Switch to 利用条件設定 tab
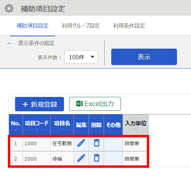The height and width of the screenshot is (176, 191). (129, 26)
